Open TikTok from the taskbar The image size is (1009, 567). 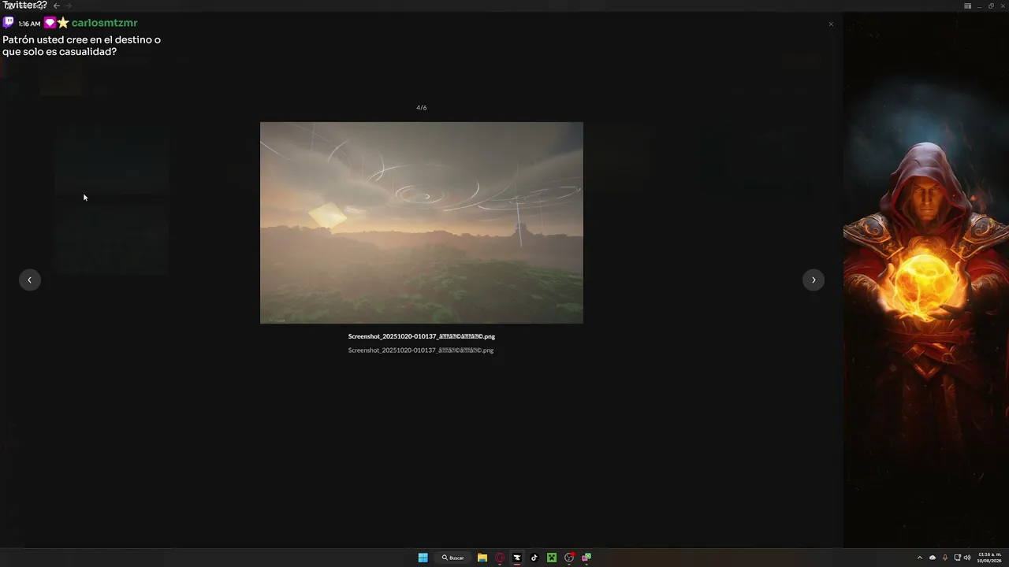pyautogui.click(x=534, y=558)
